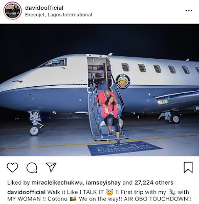
Task: Tap the heart like icon
Action: pos(12,167)
